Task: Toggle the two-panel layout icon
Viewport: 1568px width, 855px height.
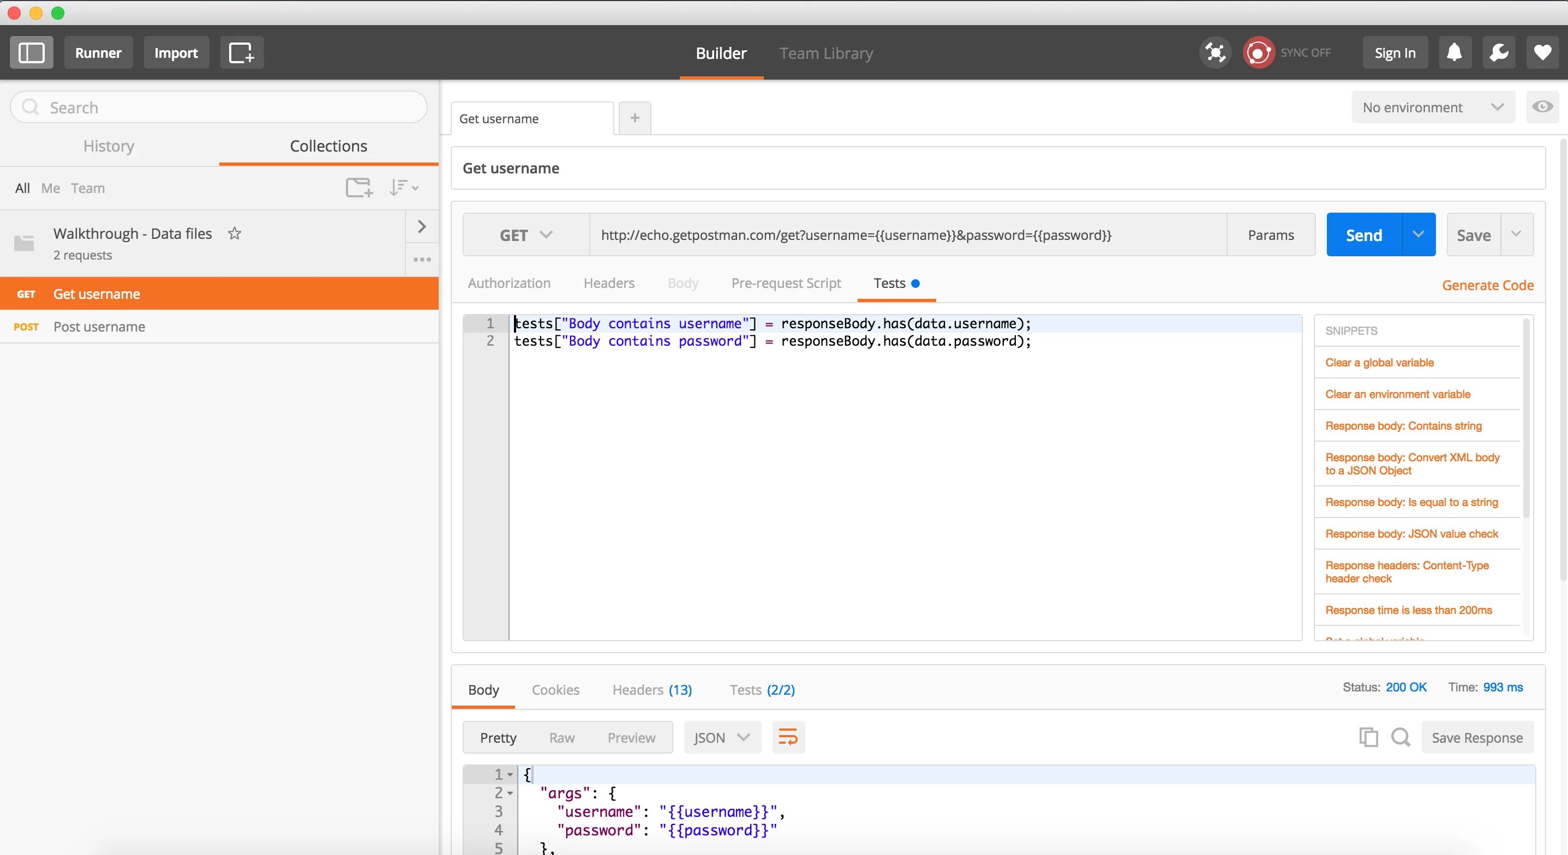Action: (x=33, y=52)
